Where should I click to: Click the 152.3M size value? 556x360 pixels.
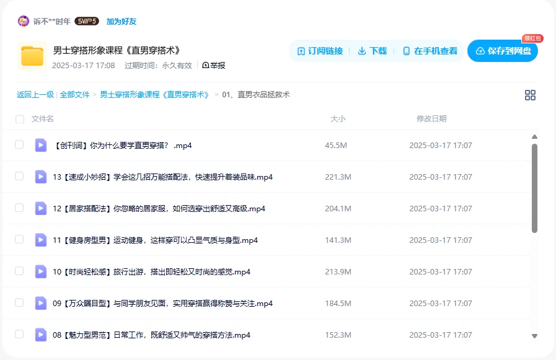click(338, 335)
